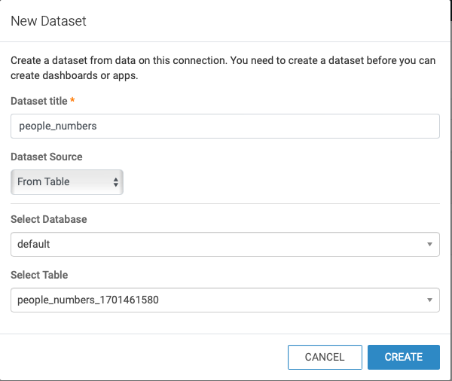Click the up-down arrows on From Table selector

pos(115,182)
